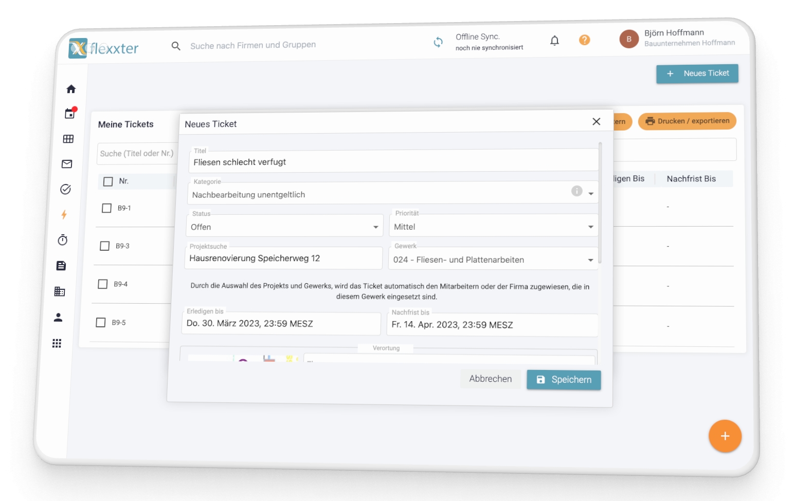Open the person profile icon in sidebar
This screenshot has height=501, width=794.
tap(58, 318)
